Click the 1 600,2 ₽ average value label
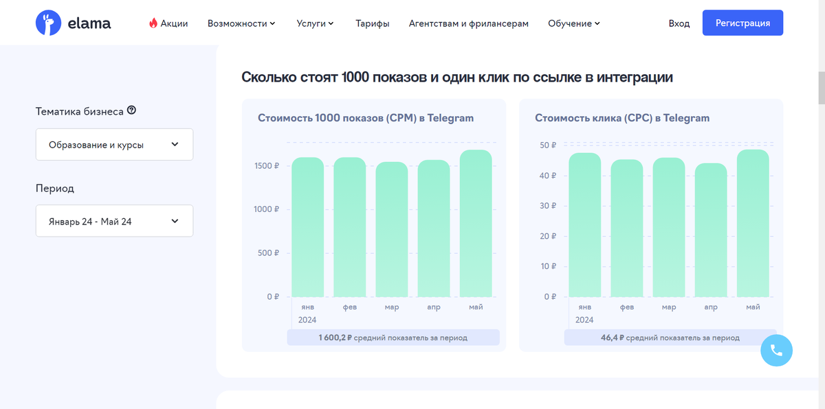 coord(393,338)
